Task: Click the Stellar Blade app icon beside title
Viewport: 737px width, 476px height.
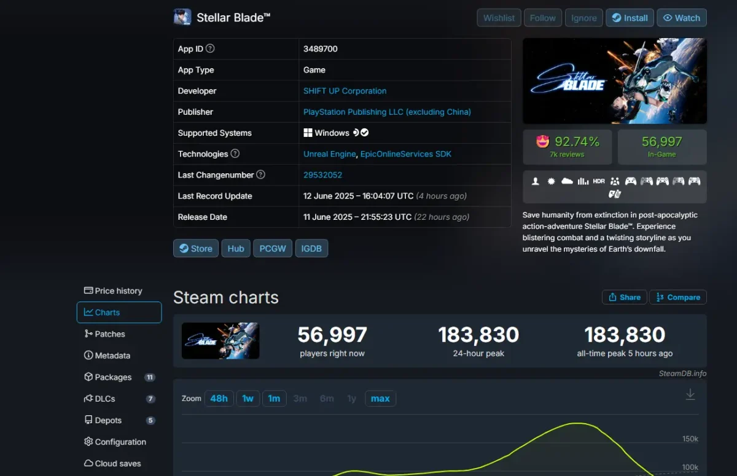Action: pyautogui.click(x=182, y=17)
